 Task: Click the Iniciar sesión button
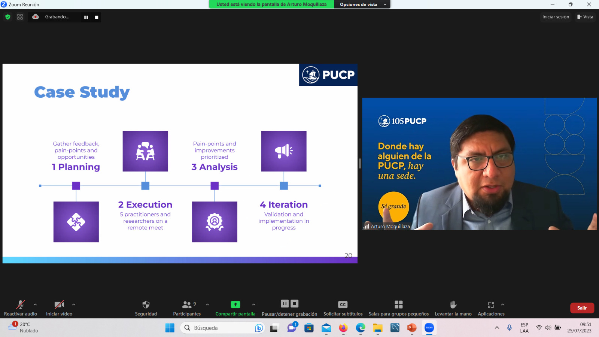pyautogui.click(x=556, y=17)
